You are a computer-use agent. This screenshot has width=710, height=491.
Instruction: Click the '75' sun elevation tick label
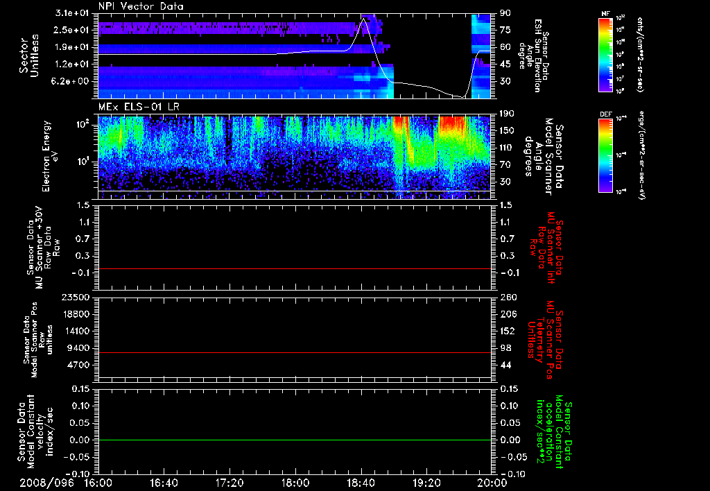click(505, 30)
